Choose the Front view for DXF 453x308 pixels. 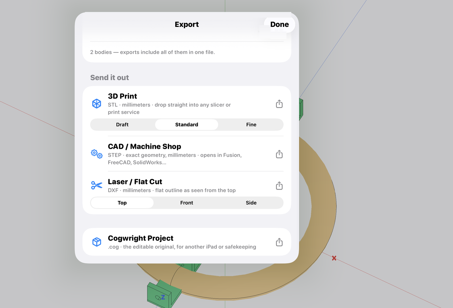click(187, 203)
